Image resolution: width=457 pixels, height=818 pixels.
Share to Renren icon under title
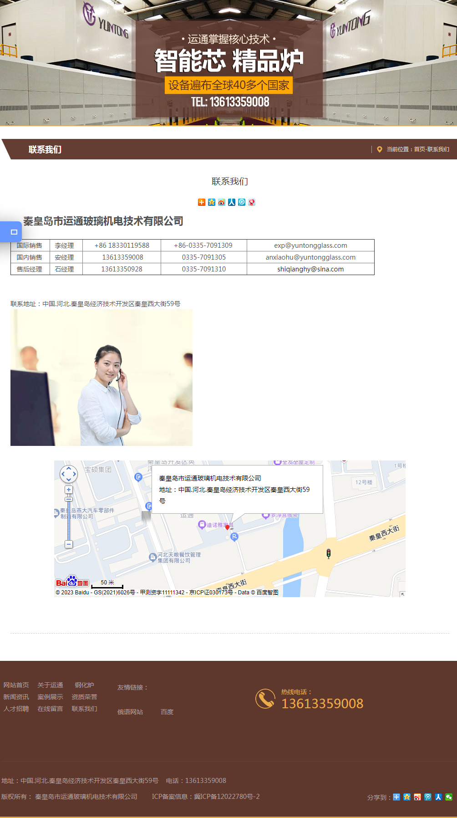(232, 202)
